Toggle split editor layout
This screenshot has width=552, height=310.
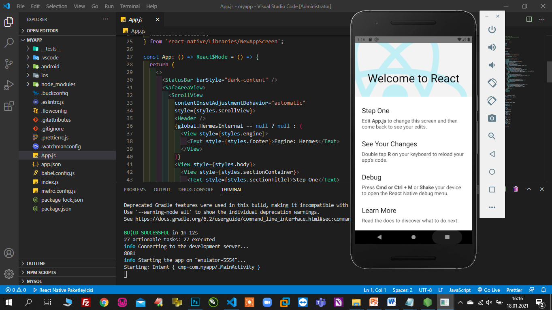[529, 19]
